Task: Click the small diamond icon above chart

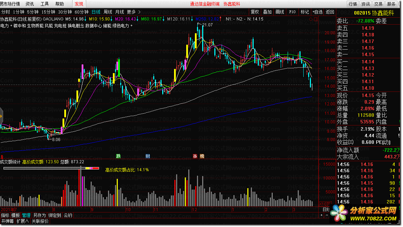Action: click(x=311, y=19)
